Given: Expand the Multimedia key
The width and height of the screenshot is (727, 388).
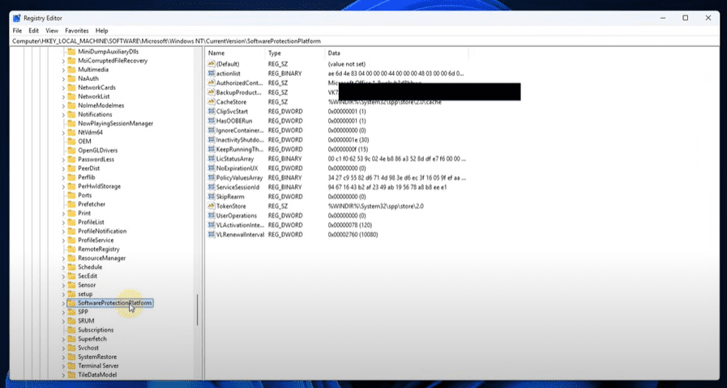Looking at the screenshot, I should point(63,70).
